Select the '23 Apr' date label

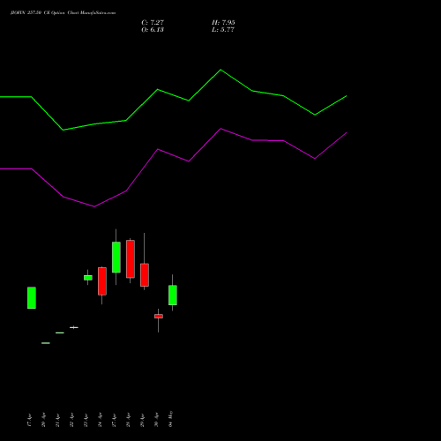point(86,420)
